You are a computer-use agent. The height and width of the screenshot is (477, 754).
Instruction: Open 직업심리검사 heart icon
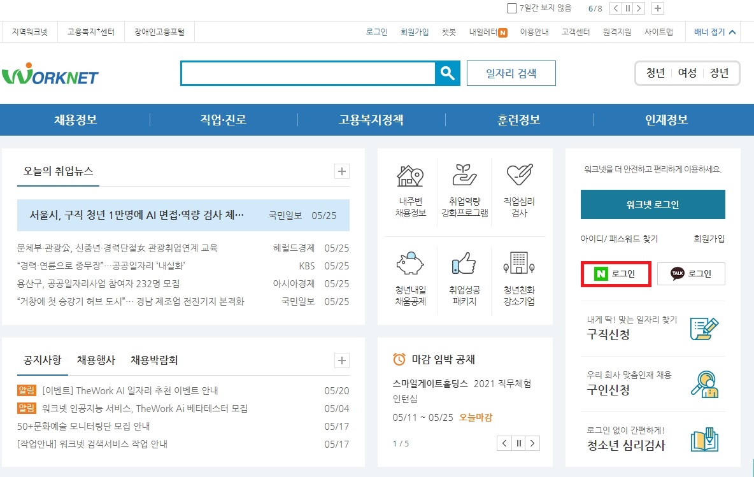tap(520, 175)
